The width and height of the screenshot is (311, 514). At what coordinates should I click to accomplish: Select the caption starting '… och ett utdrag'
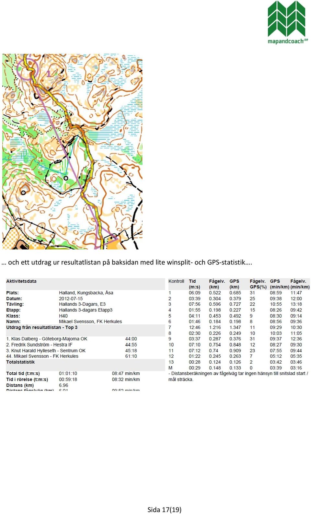127,262
